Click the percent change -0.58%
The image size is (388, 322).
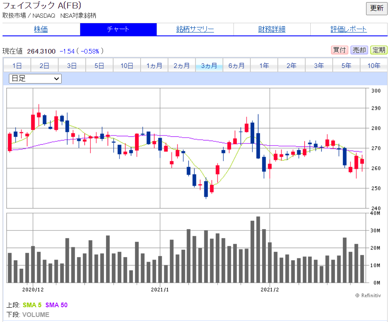pyautogui.click(x=90, y=51)
